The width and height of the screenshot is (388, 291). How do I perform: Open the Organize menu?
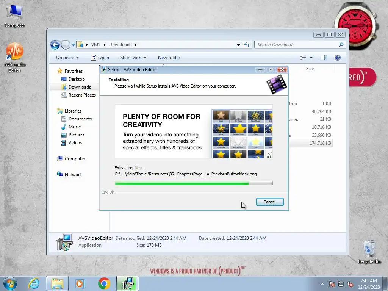(x=67, y=58)
